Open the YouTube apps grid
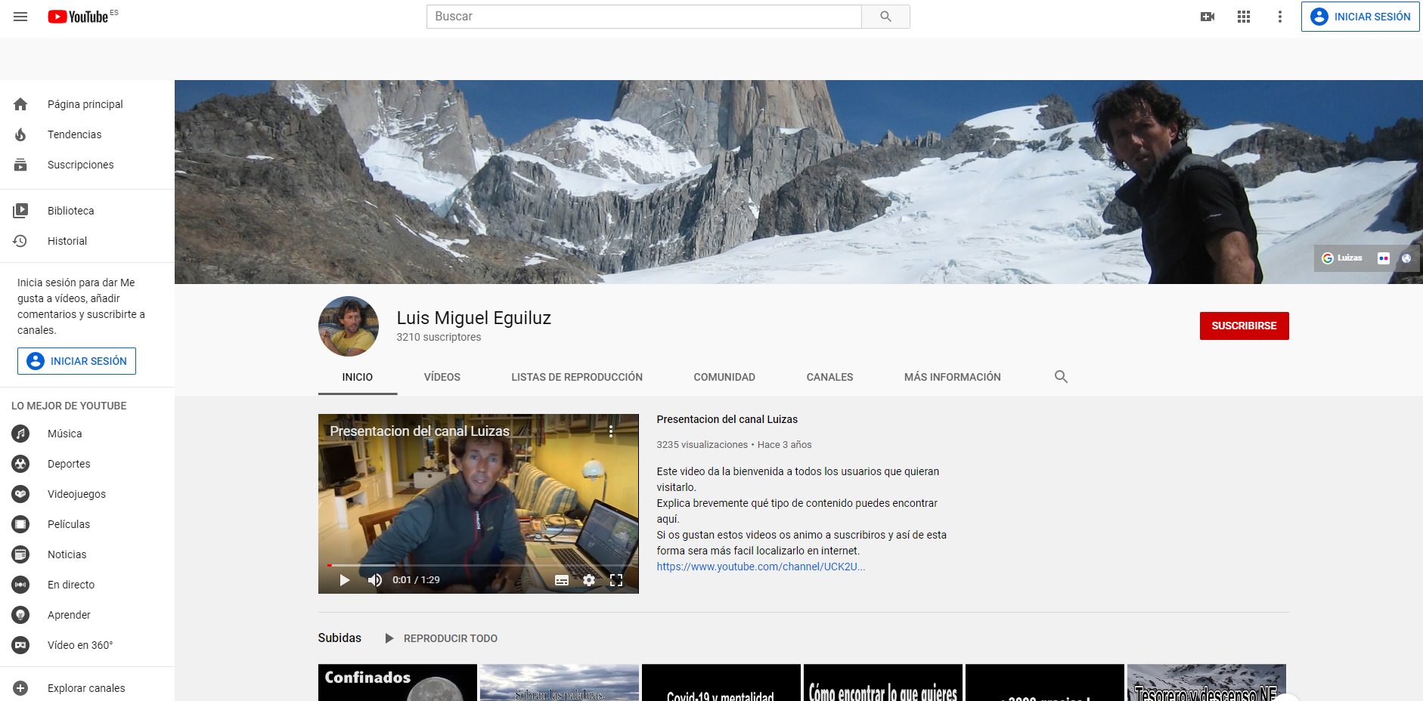The width and height of the screenshot is (1423, 701). coord(1244,17)
